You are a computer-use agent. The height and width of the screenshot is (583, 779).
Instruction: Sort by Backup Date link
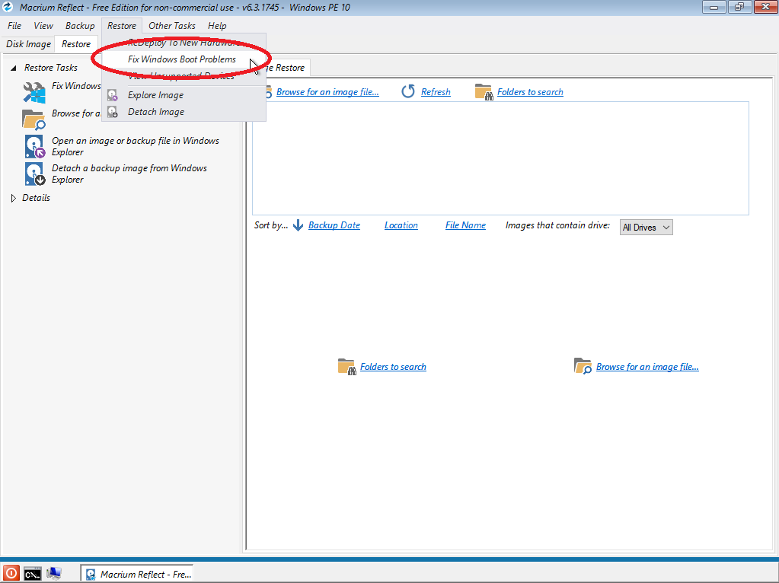334,225
